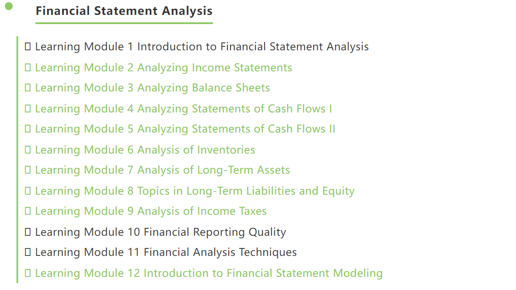Go to Module 4 Statements of Cash Flows I
This screenshot has height=290, width=516.
point(183,109)
